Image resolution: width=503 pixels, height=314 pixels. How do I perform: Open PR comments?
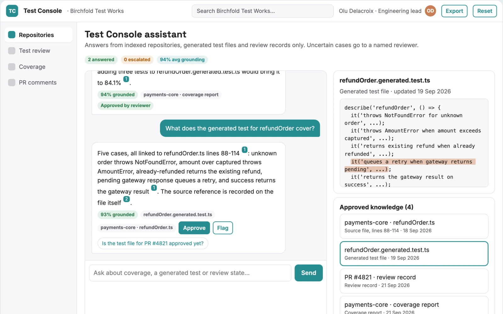tap(38, 82)
